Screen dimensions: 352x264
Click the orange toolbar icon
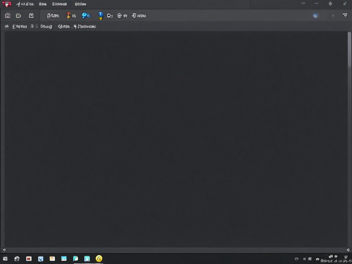click(69, 15)
